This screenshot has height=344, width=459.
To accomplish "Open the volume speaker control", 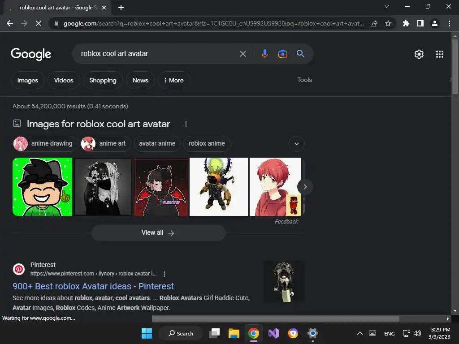I will [x=417, y=333].
